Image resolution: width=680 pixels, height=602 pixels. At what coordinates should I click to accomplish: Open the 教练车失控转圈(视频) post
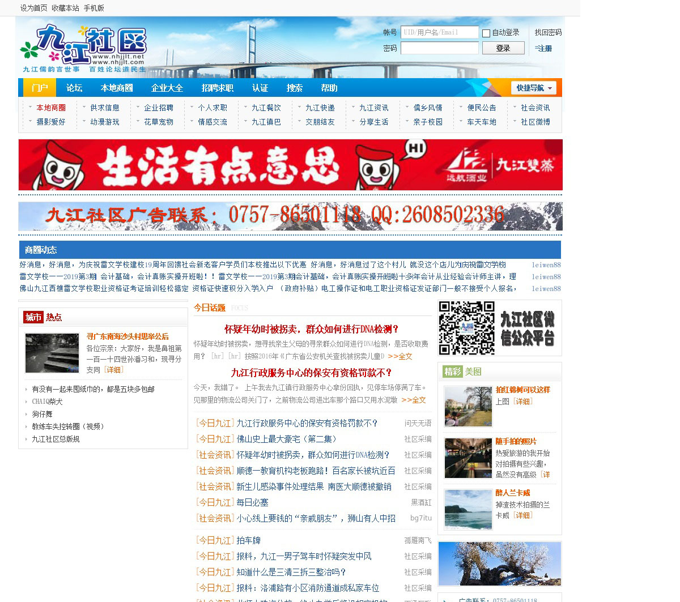68,426
